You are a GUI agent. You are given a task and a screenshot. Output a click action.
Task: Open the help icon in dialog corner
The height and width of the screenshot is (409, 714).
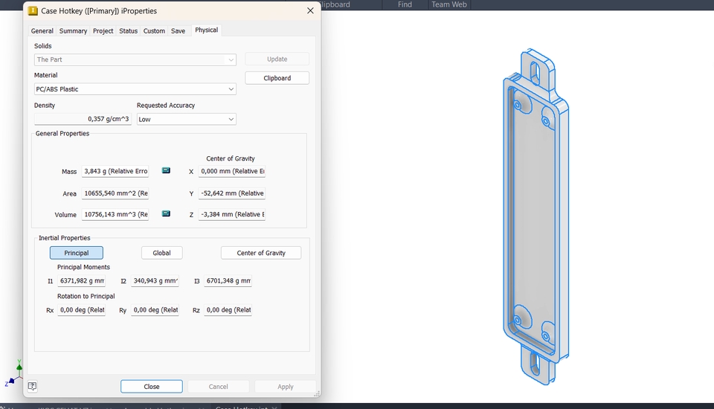coord(32,386)
